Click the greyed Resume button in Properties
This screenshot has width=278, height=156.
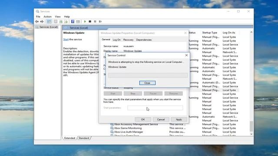coord(173,94)
